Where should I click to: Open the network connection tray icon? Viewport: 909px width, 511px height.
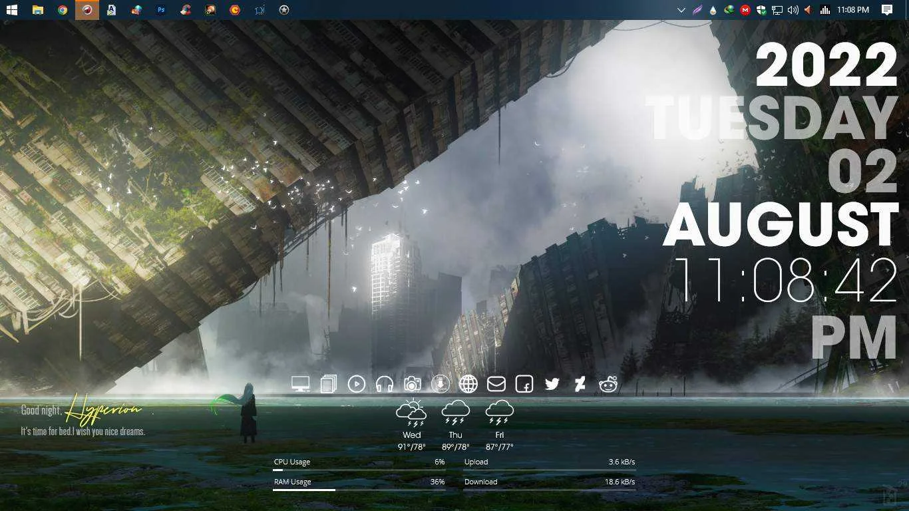(777, 10)
